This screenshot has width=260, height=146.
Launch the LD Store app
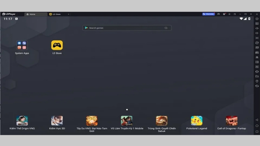(57, 45)
